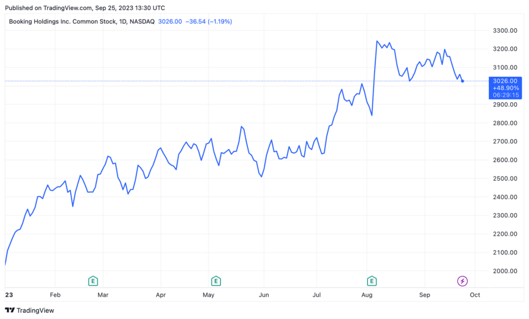Click the Oct label on time axis
This screenshot has height=319, width=529.
(475, 295)
